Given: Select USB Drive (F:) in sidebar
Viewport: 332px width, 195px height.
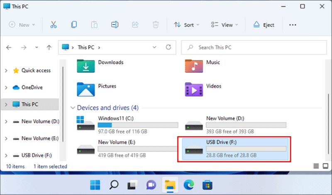Looking at the screenshot, I should coord(32,155).
